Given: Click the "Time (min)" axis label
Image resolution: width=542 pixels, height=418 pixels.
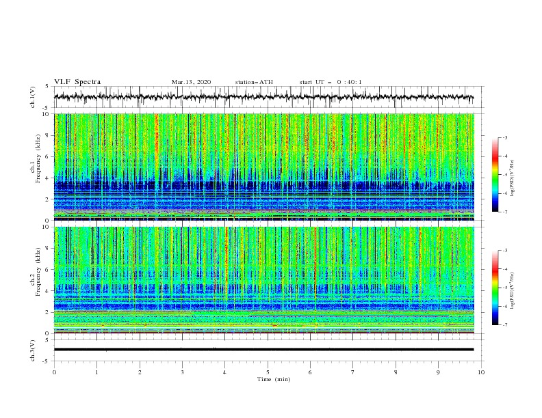Looking at the screenshot, I should click(274, 379).
